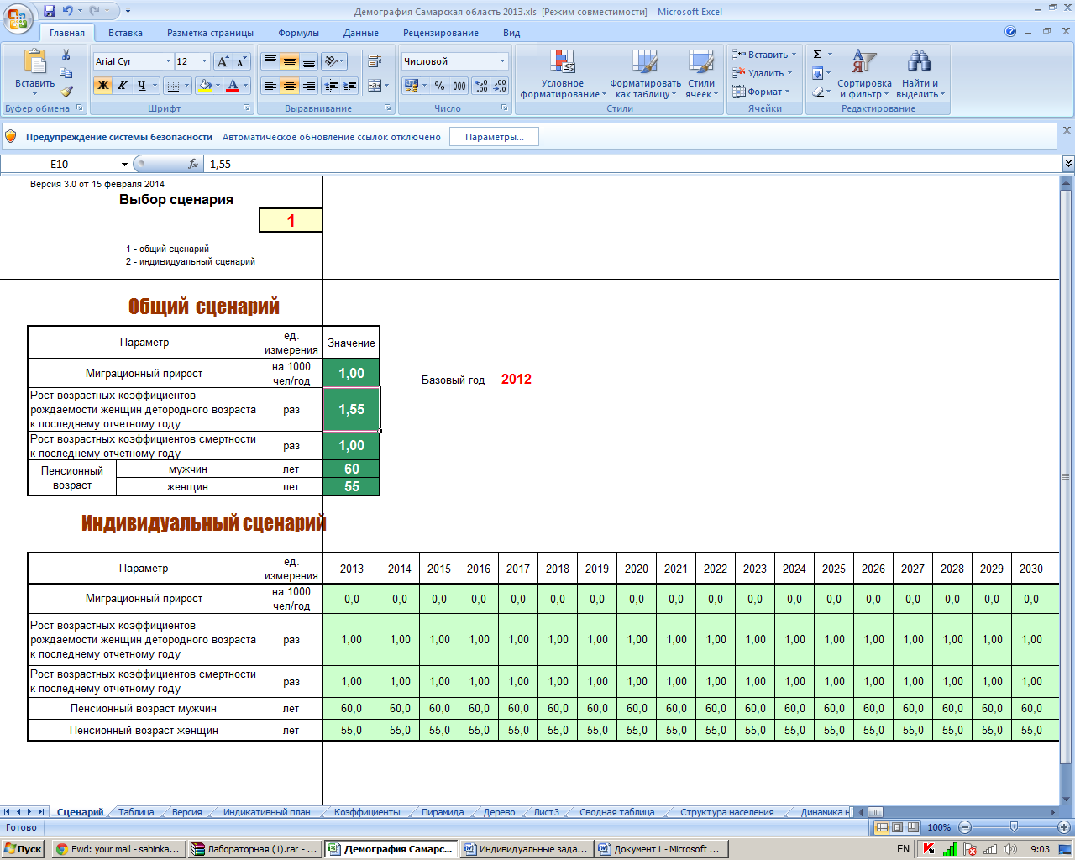Switch to Вид ribbon tab

coord(511,33)
